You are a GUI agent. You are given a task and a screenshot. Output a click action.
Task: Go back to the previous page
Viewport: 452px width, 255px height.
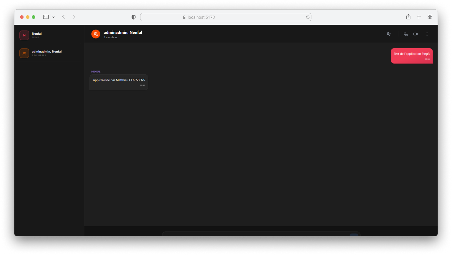click(x=64, y=17)
